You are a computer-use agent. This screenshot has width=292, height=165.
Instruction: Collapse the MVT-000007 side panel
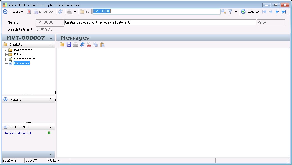(x=51, y=38)
